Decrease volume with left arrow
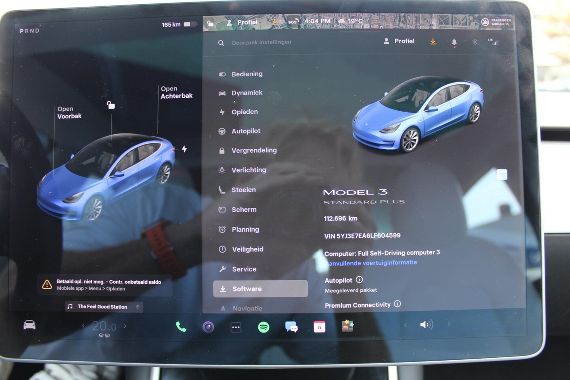 [405, 325]
